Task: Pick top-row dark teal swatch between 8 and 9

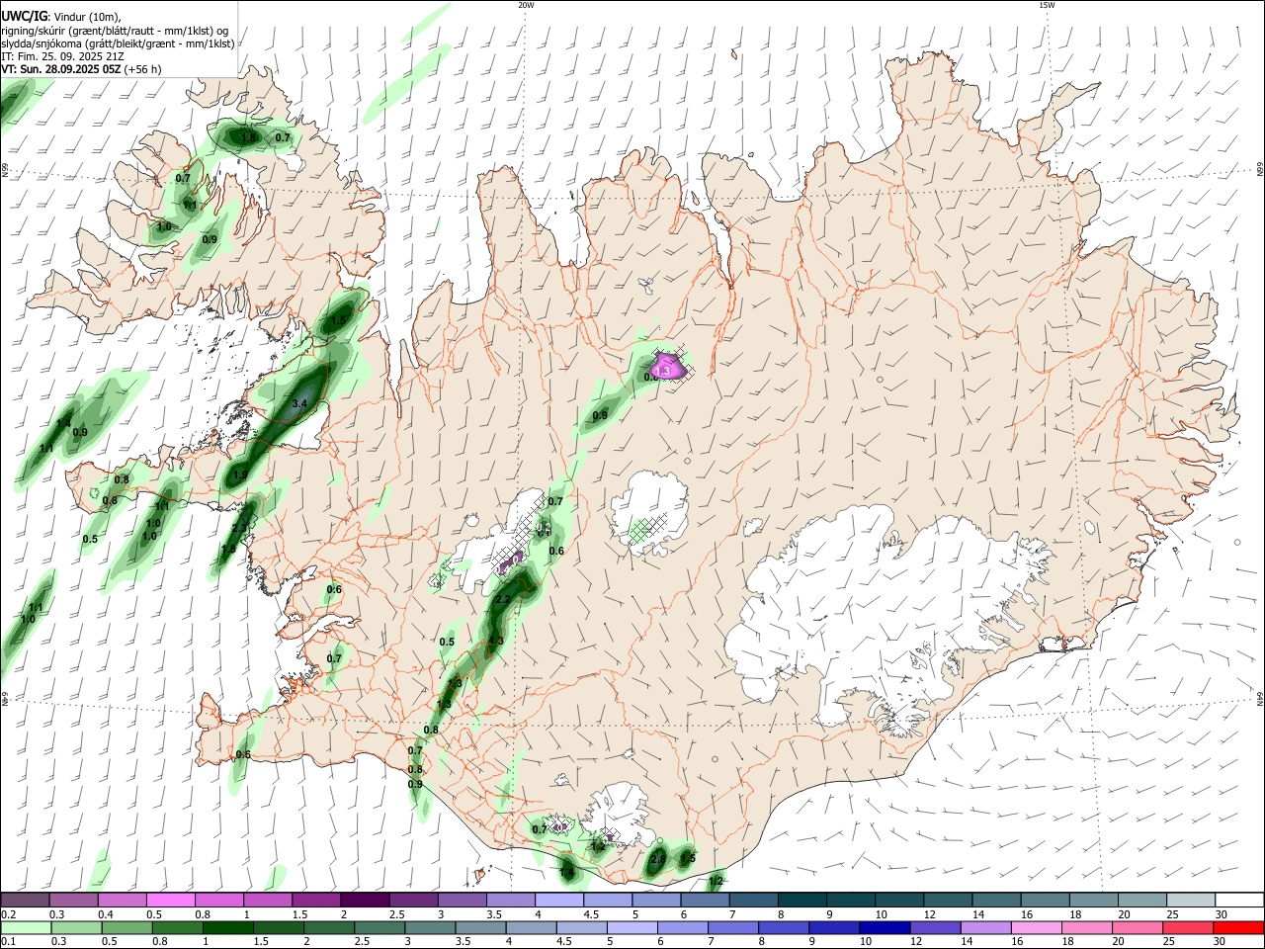Action: (x=802, y=900)
